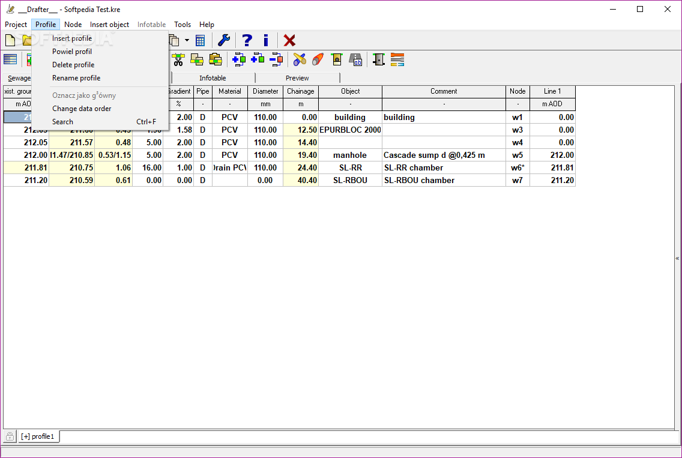
Task: Click the Material column header
Action: pyautogui.click(x=230, y=91)
